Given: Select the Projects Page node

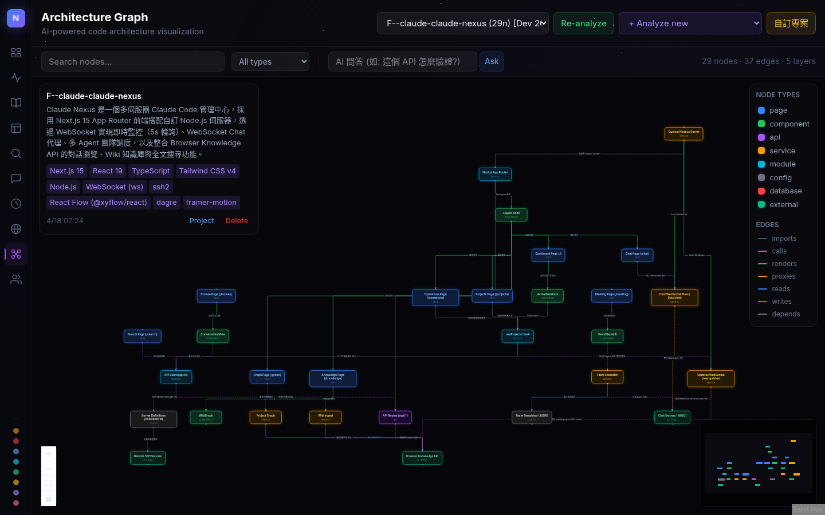Looking at the screenshot, I should (492, 296).
